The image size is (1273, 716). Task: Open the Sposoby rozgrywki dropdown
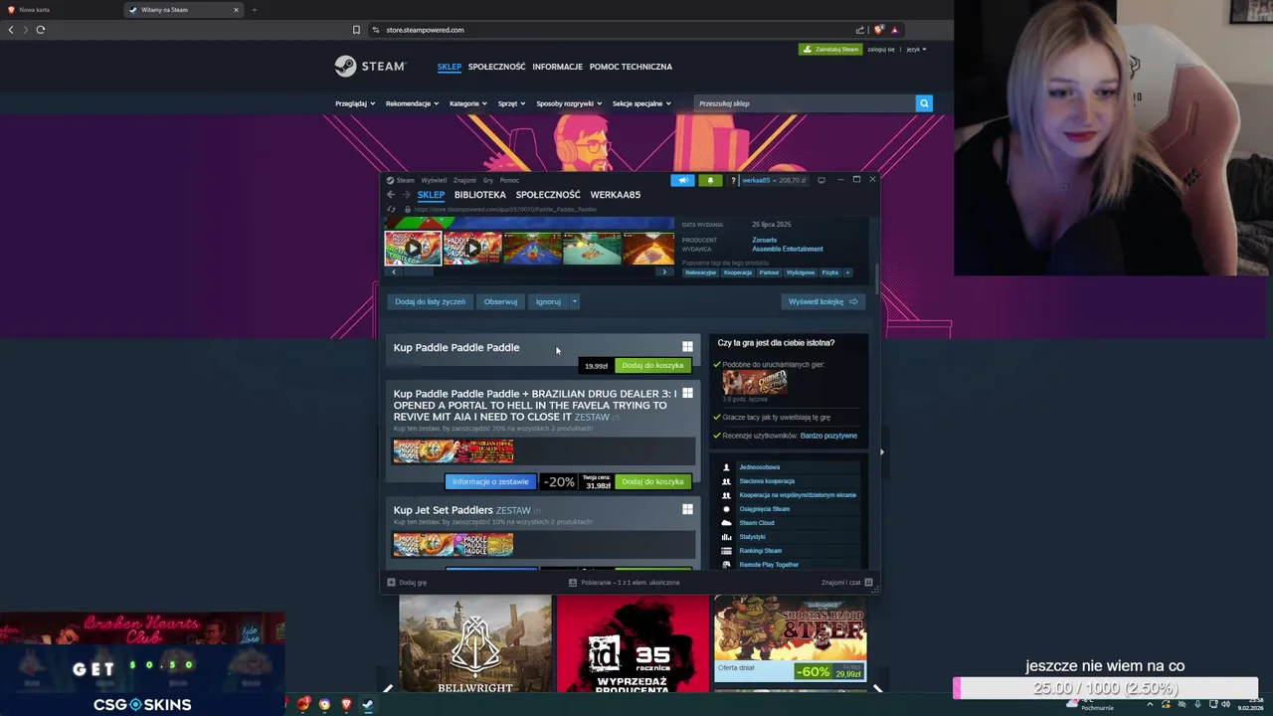[569, 103]
